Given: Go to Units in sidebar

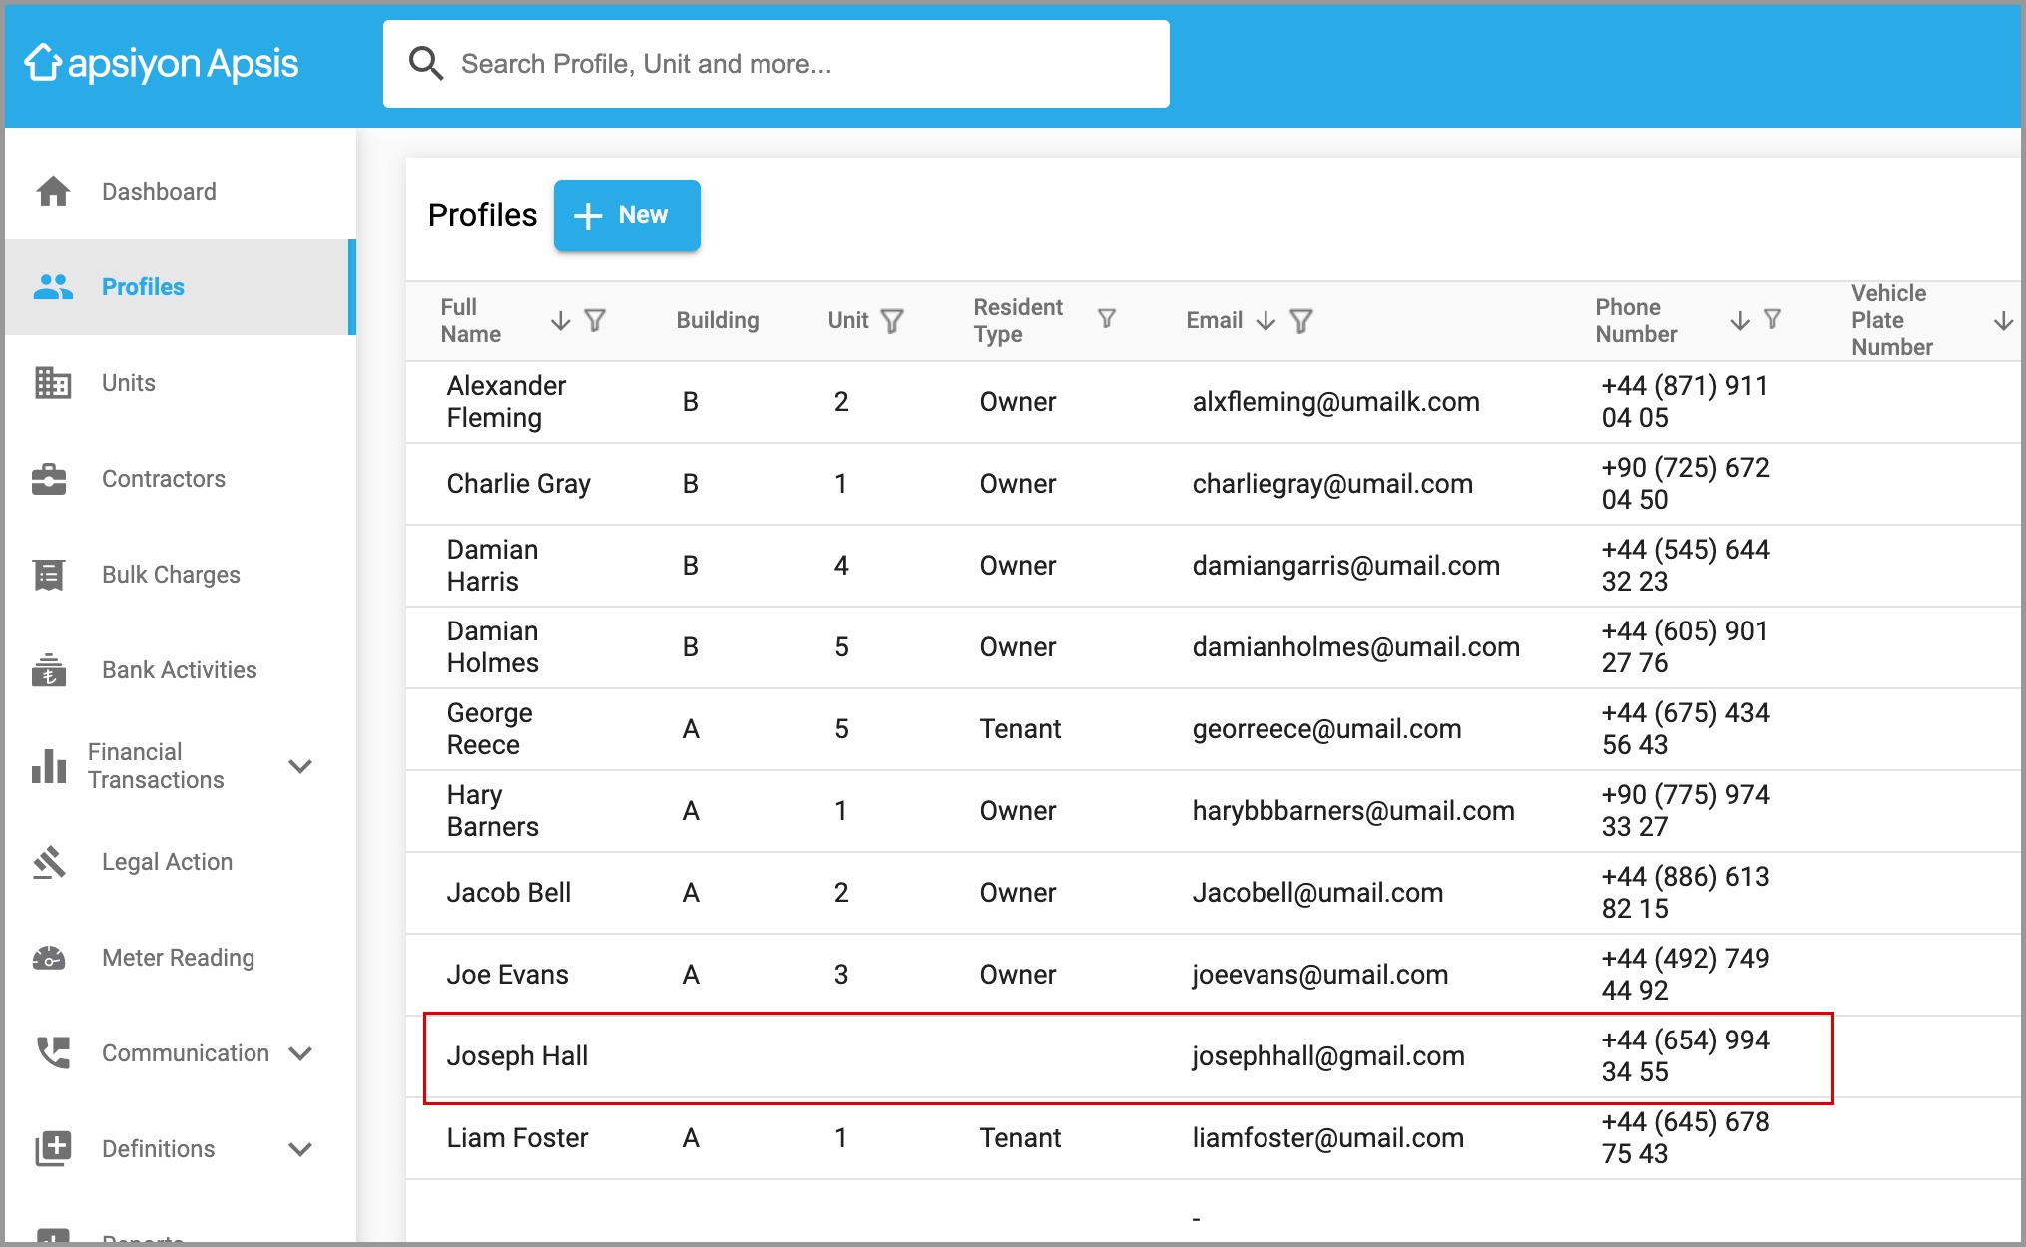Looking at the screenshot, I should point(128,383).
